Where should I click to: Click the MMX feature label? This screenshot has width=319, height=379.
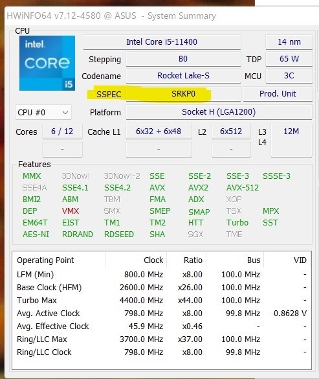[x=32, y=176]
